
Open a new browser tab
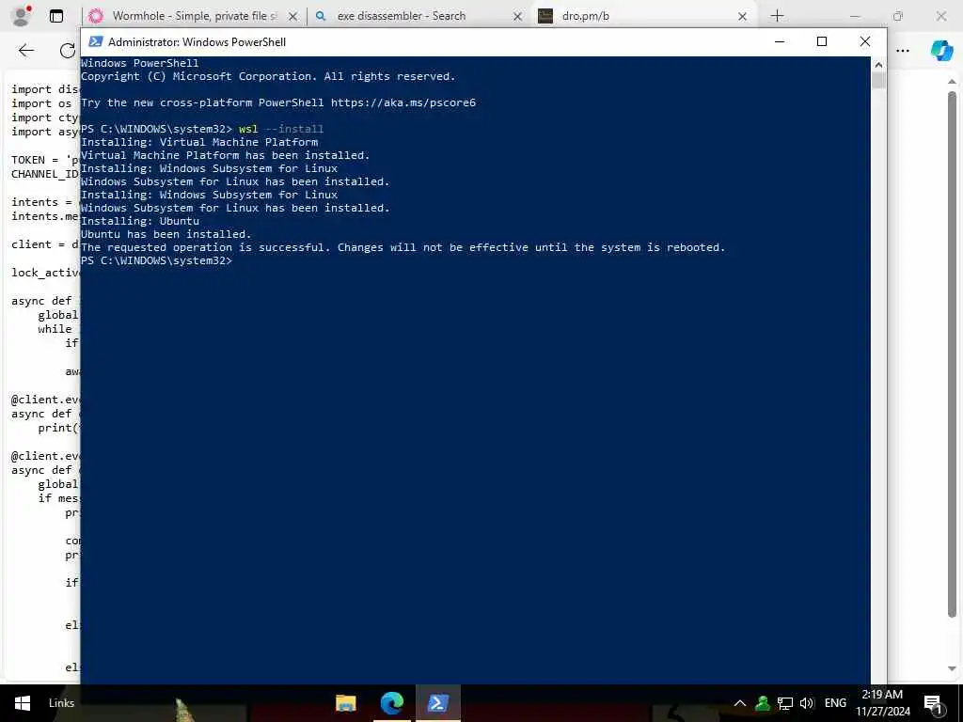[x=777, y=16]
